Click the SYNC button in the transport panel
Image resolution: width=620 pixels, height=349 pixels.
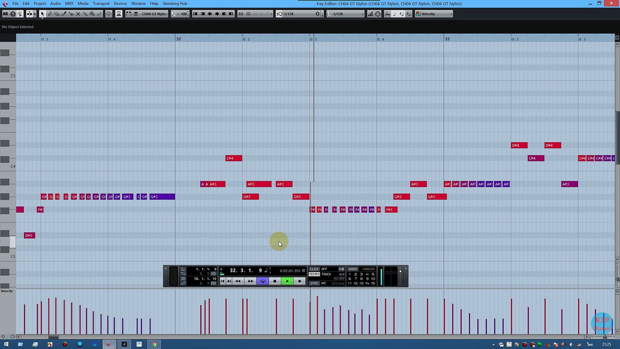pyautogui.click(x=314, y=283)
